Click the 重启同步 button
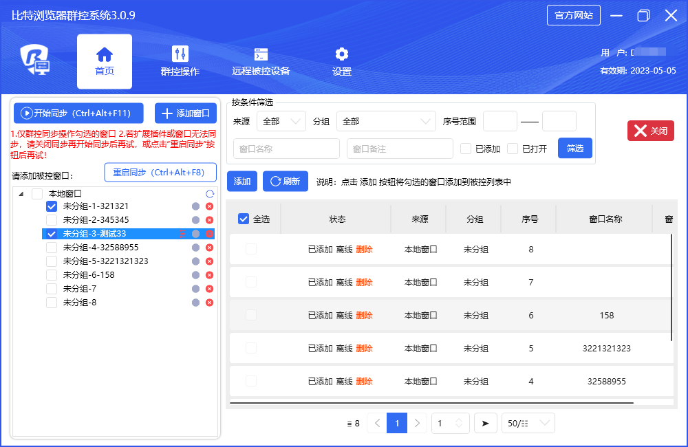 pyautogui.click(x=160, y=172)
